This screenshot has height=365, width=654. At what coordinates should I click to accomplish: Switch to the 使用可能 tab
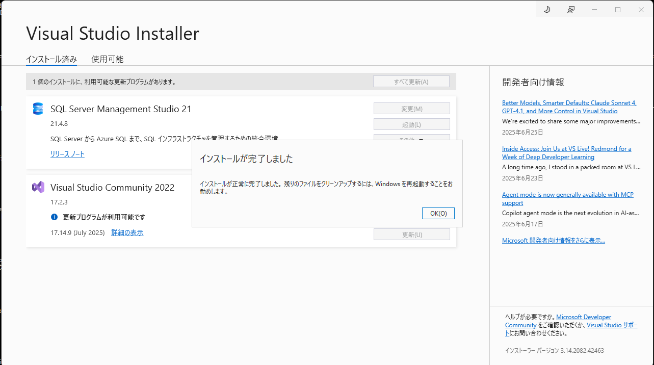point(107,59)
